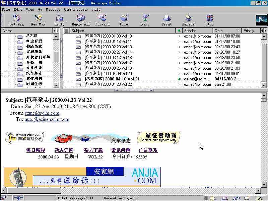Click the Stop toolbar icon
268x201 pixels.
(209, 20)
